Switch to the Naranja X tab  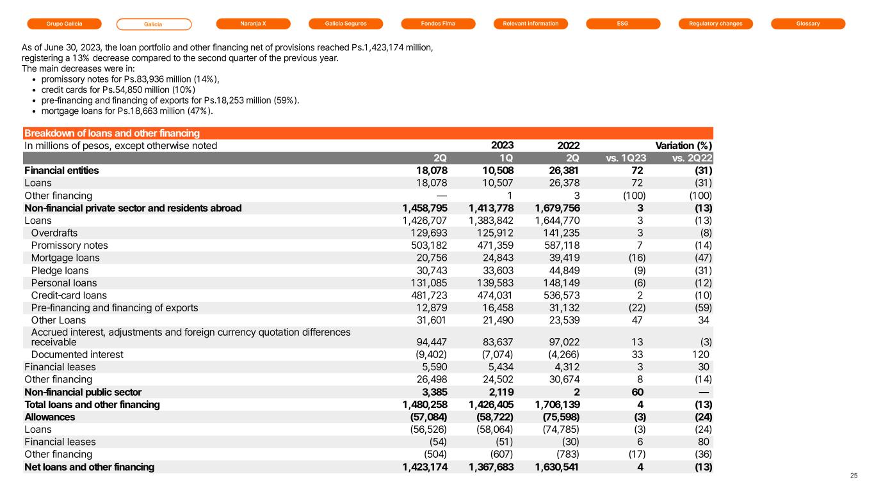coord(254,24)
